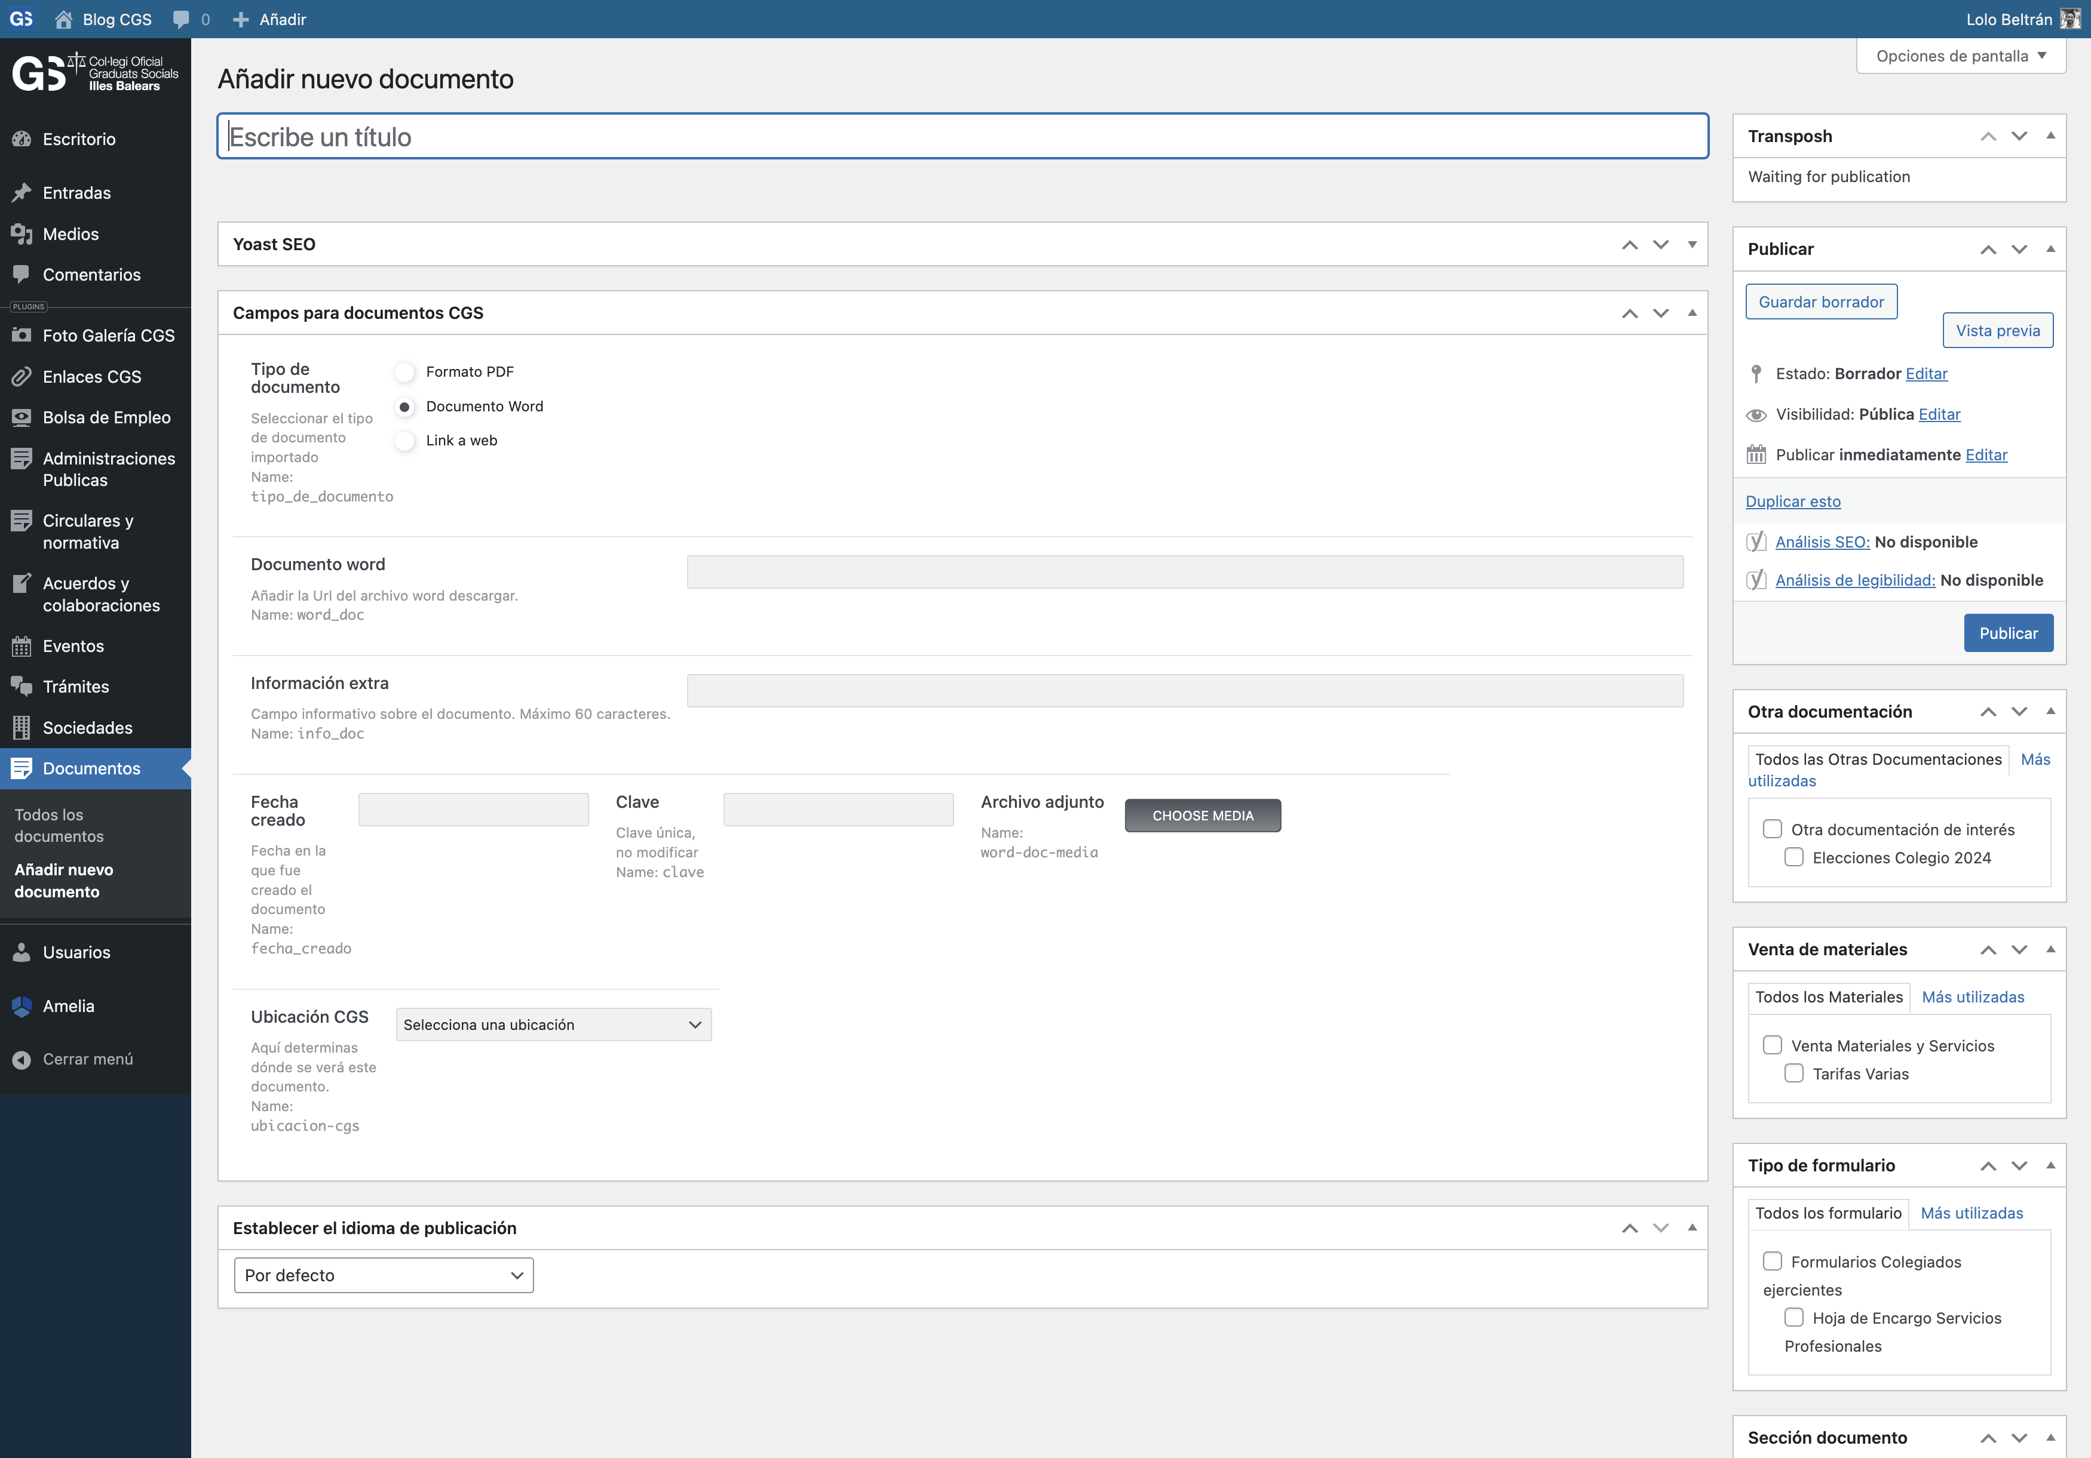Click the Eventos calendar icon
This screenshot has width=2091, height=1458.
[22, 646]
